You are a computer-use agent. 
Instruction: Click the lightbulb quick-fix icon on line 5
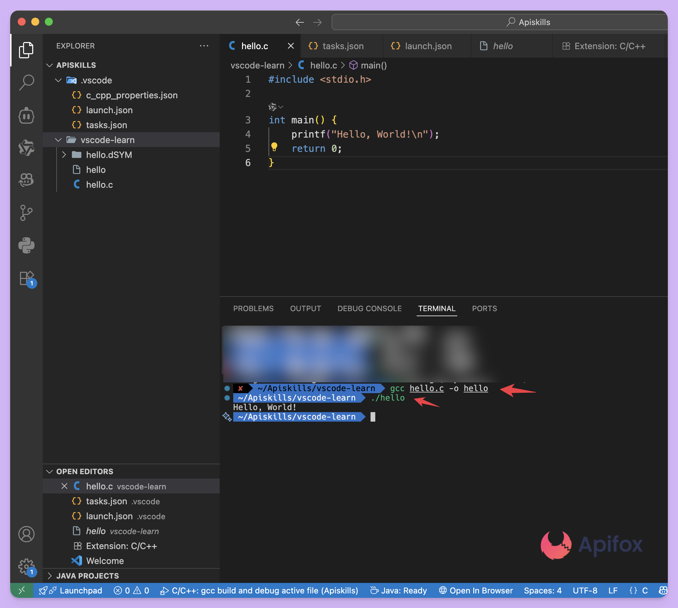click(x=274, y=147)
